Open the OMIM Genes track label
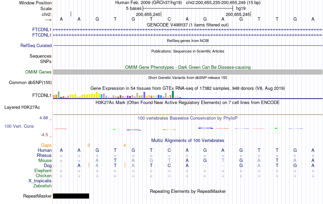Image resolution: width=323 pixels, height=204 pixels. pyautogui.click(x=38, y=72)
